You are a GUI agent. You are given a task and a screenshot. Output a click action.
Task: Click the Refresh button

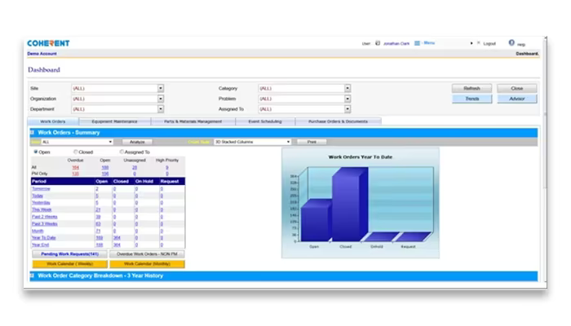[471, 88]
